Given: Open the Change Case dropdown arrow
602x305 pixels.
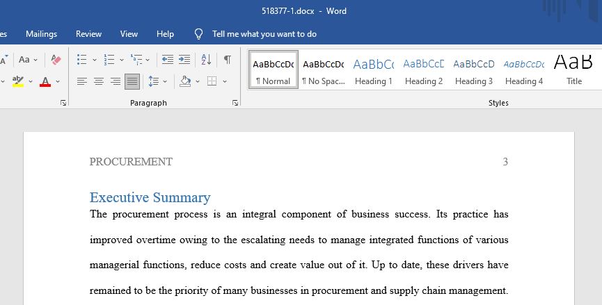Looking at the screenshot, I should pos(35,60).
